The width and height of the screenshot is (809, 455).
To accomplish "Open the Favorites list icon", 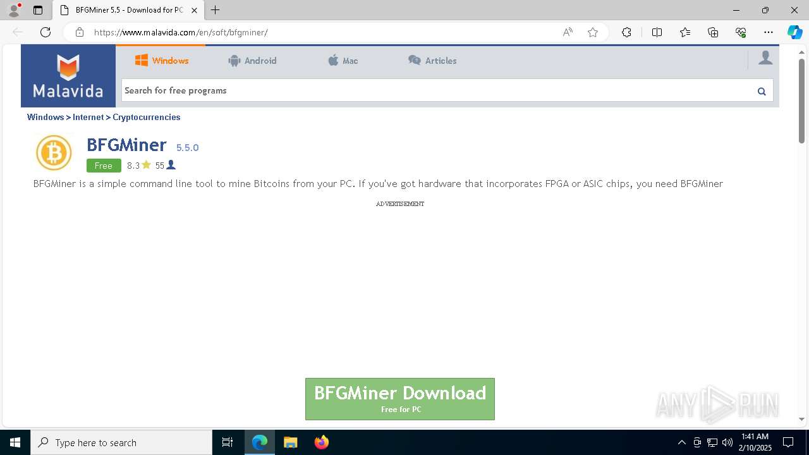I will click(x=685, y=32).
